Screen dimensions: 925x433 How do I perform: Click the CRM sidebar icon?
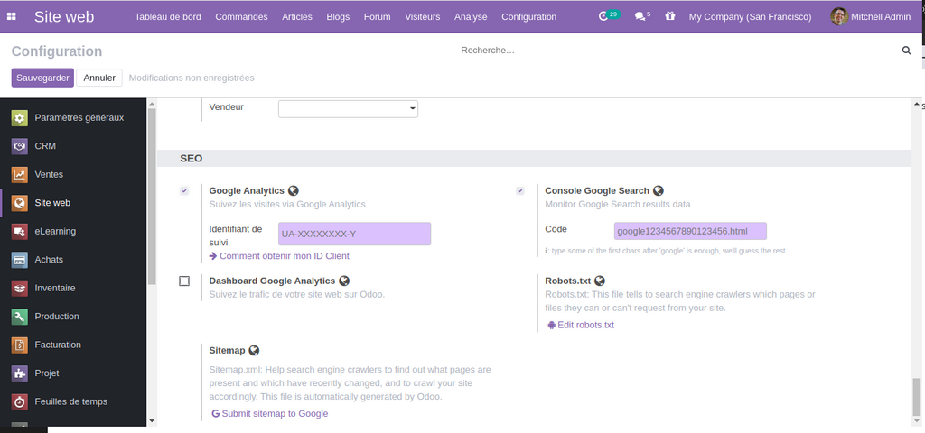[x=20, y=146]
